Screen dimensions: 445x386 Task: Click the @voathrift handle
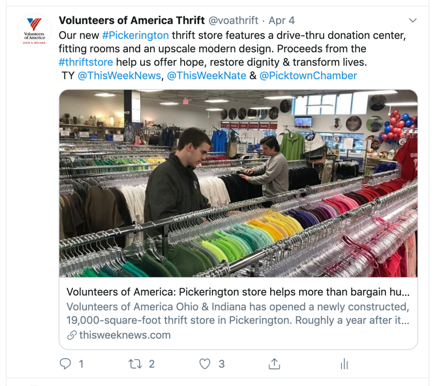234,20
